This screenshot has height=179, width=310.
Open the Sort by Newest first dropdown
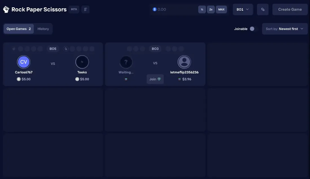pos(285,29)
